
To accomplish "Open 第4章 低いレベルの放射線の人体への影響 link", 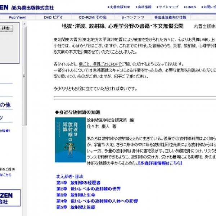I will pos(97,201).
